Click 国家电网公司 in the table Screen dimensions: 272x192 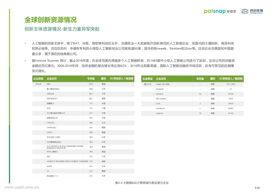[x=52, y=118]
